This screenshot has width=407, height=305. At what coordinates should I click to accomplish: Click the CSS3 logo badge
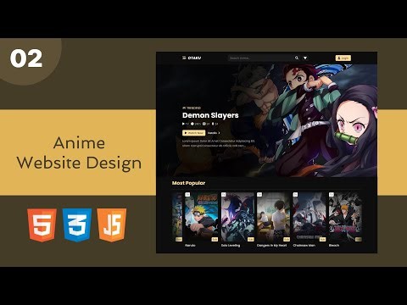click(77, 225)
